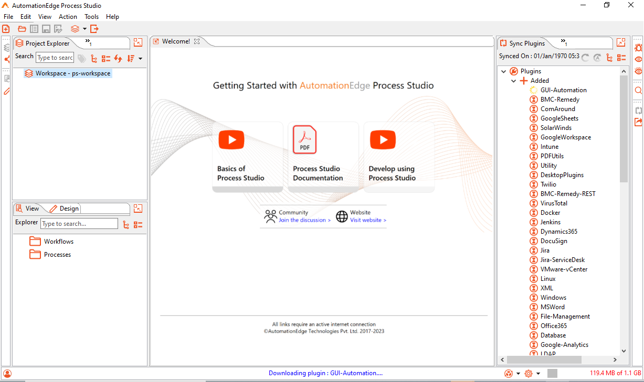Click the new file icon in main toolbar
The image size is (644, 382).
(6, 29)
